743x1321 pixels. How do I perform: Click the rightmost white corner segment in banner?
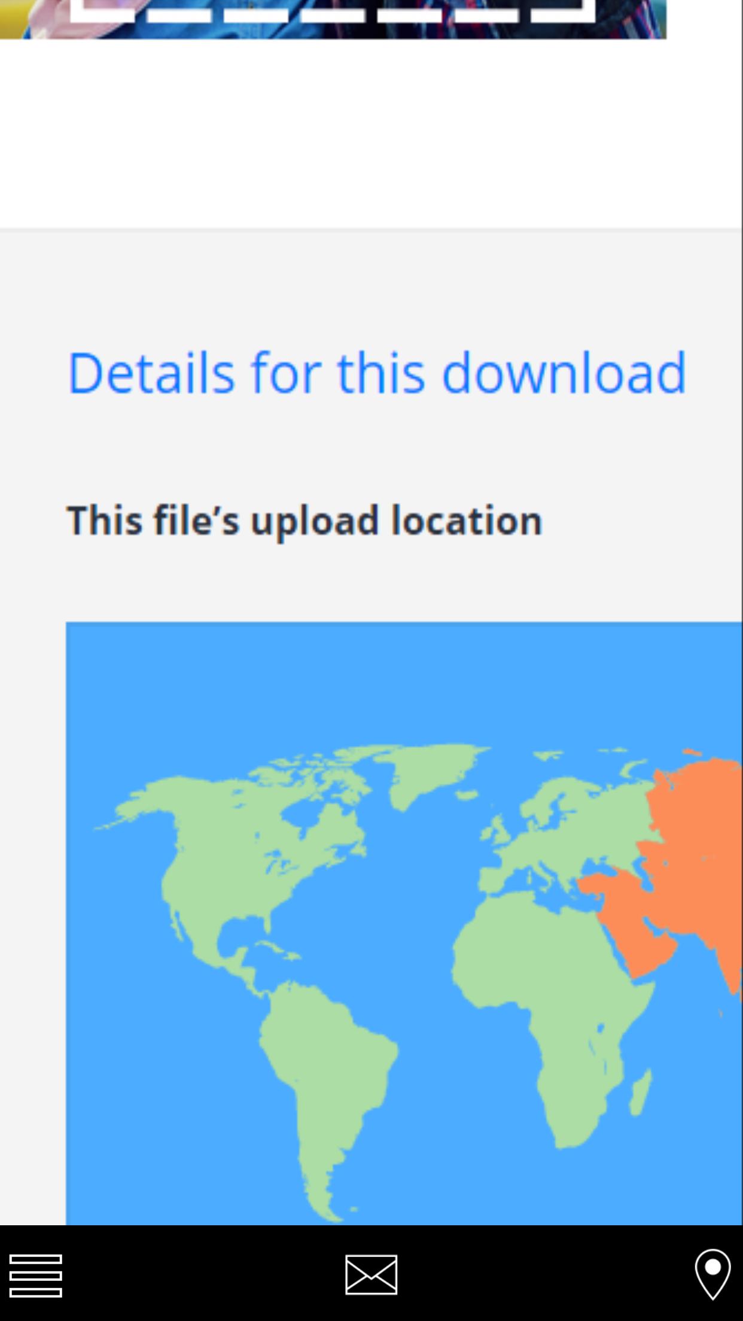[x=563, y=11]
